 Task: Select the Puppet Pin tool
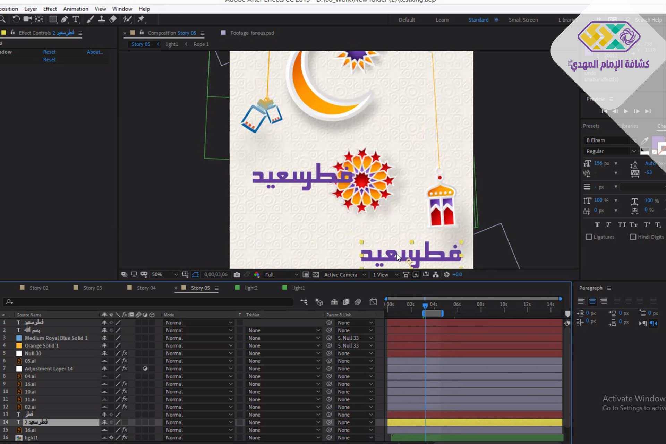[x=141, y=19]
